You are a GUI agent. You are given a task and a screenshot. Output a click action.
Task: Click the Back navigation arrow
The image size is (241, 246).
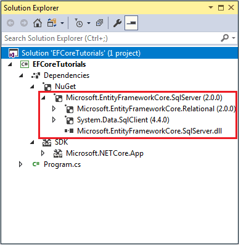click(x=10, y=23)
